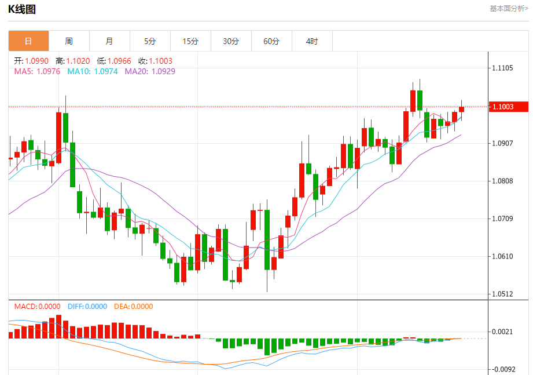The height and width of the screenshot is (375, 533).
Task: Click the MA10: 1.0974 legend label
Action: click(93, 71)
